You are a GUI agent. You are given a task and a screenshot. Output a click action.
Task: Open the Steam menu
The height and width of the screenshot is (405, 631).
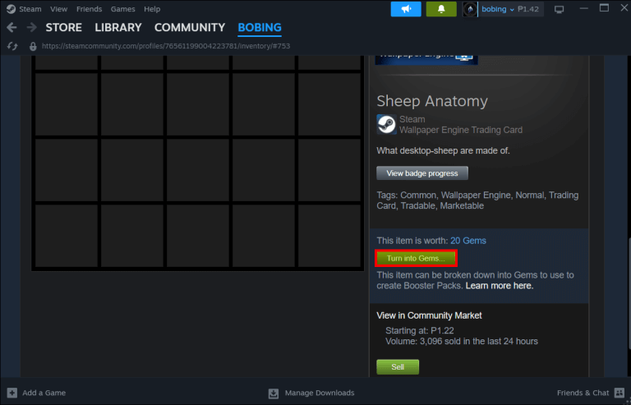[30, 9]
